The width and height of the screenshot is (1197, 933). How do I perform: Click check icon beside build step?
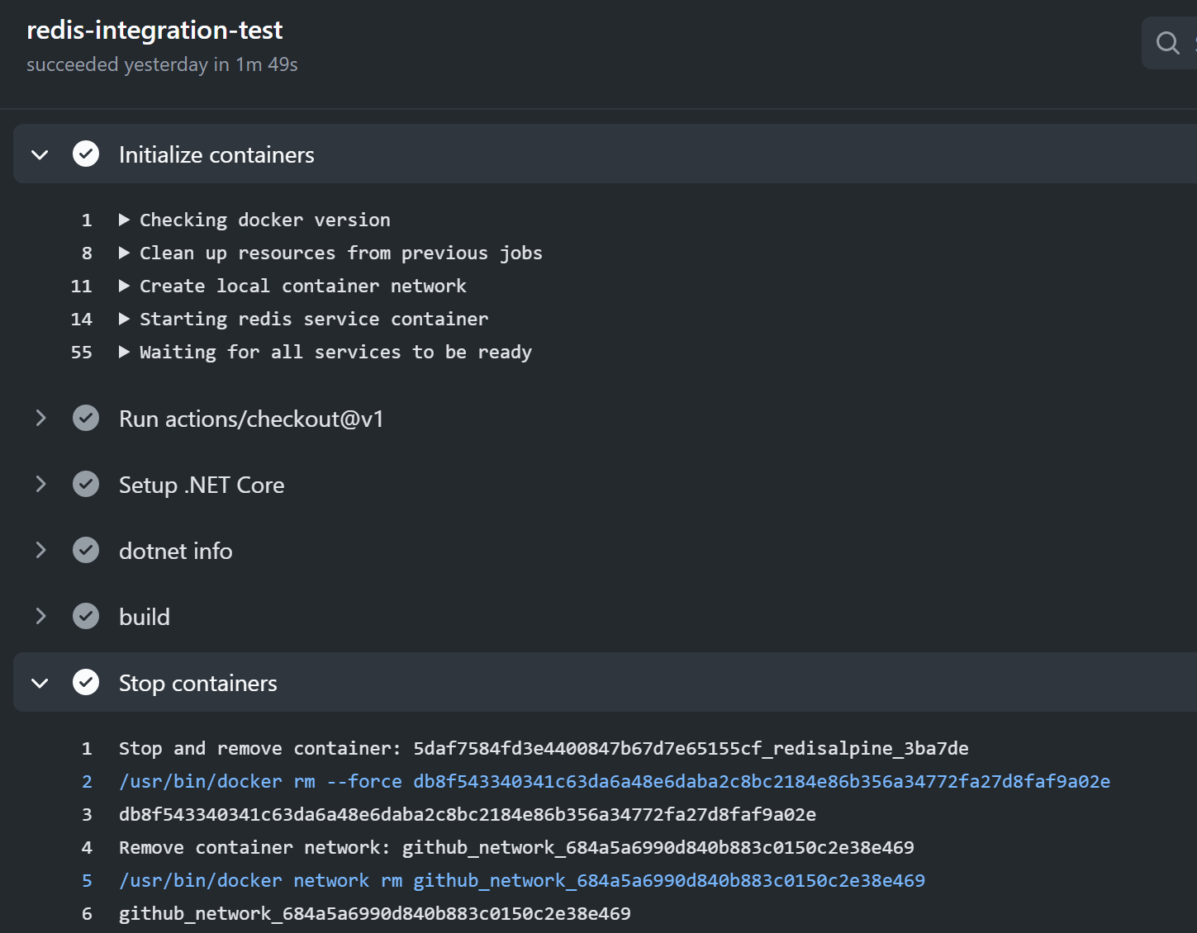pyautogui.click(x=86, y=617)
